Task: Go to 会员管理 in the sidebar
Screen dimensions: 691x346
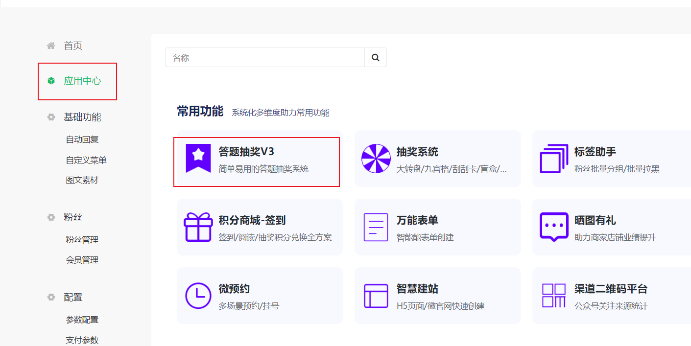Action: [82, 260]
